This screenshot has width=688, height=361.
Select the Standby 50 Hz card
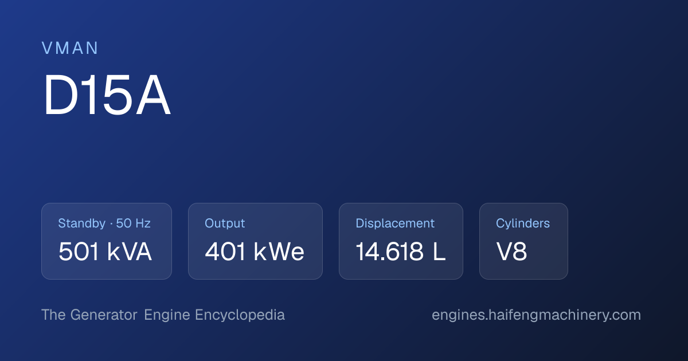point(107,241)
